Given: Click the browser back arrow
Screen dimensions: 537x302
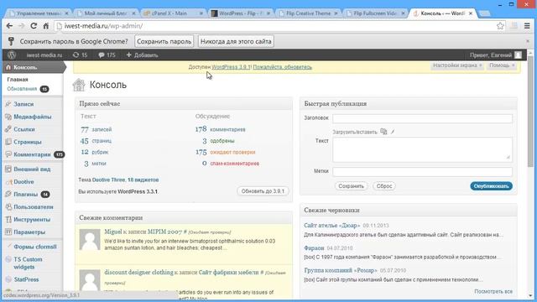Looking at the screenshot, I should coord(9,26).
